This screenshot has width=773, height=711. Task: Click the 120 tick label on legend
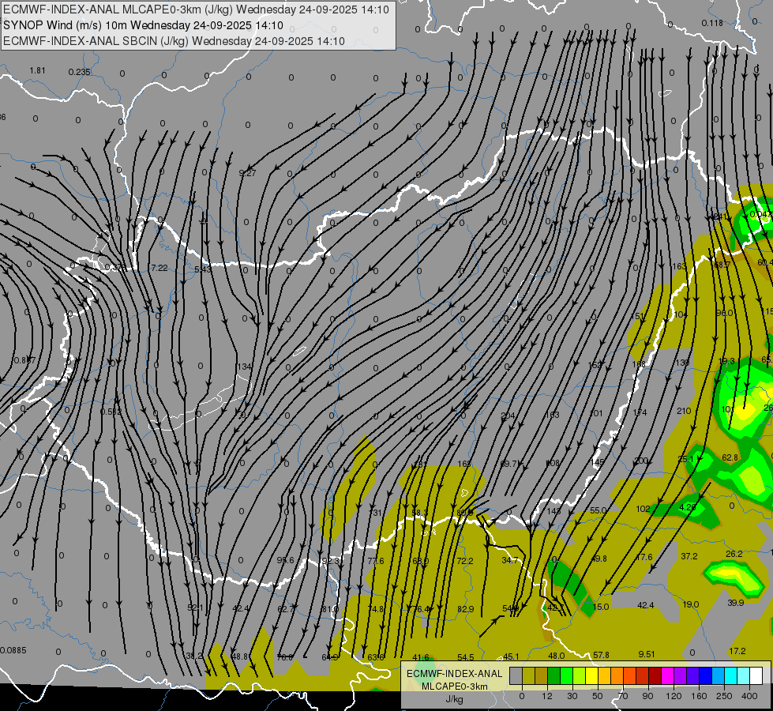(x=674, y=695)
